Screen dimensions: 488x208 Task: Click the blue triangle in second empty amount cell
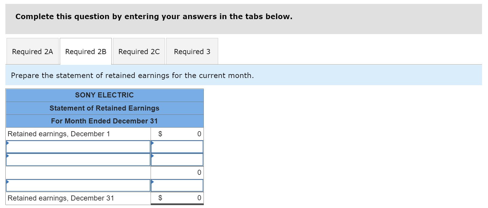pos(153,156)
